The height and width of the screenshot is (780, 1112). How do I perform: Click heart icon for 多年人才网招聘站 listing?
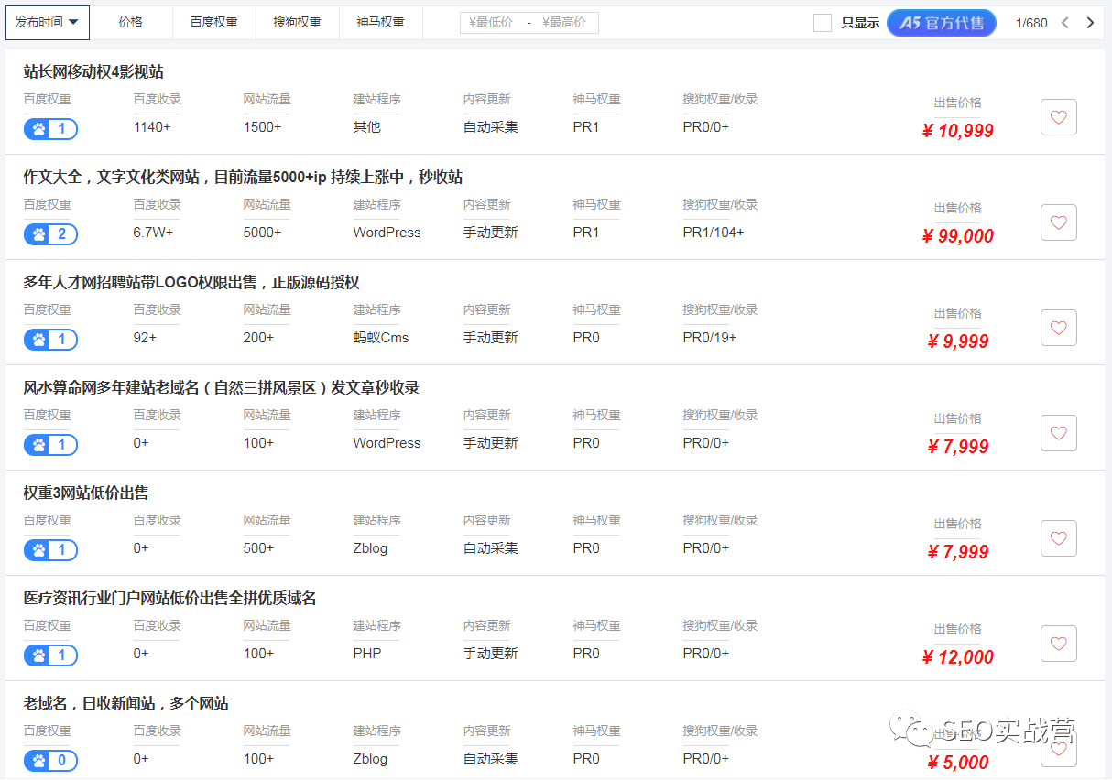click(1059, 328)
